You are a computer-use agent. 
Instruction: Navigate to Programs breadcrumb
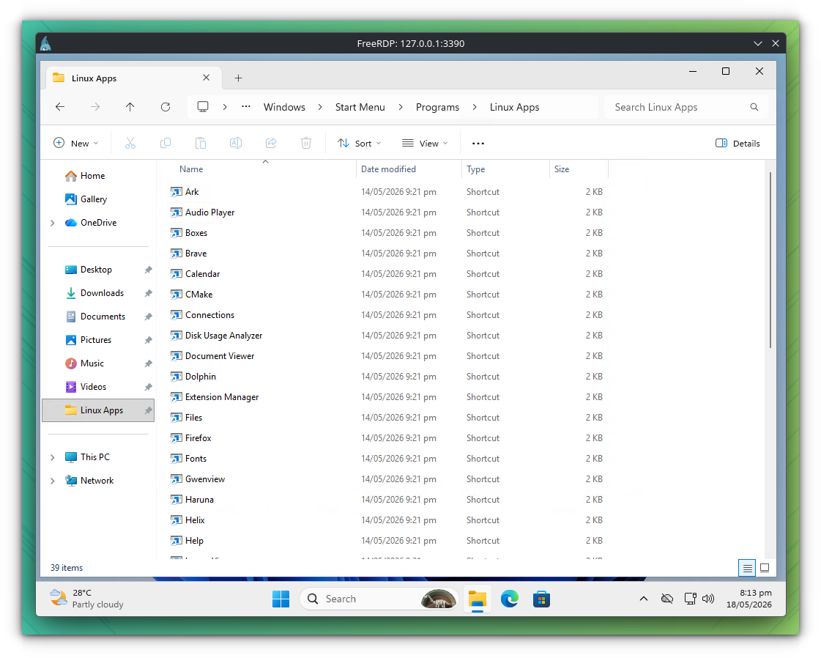point(437,107)
